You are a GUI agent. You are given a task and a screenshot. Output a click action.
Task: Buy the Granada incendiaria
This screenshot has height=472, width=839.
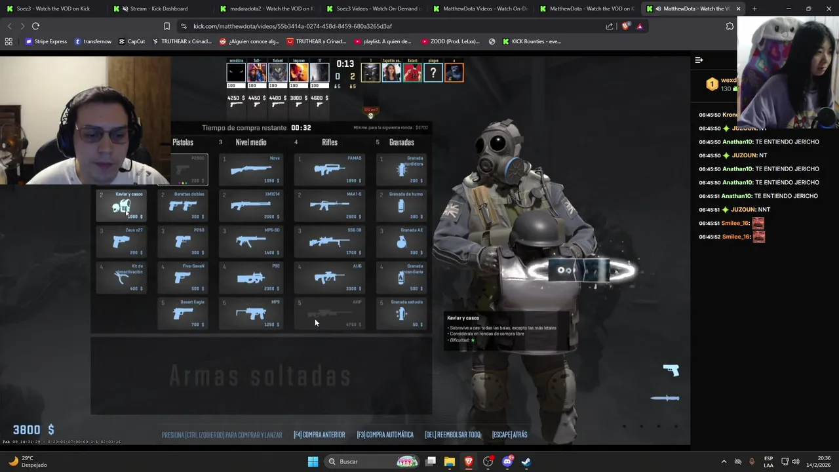coord(402,277)
